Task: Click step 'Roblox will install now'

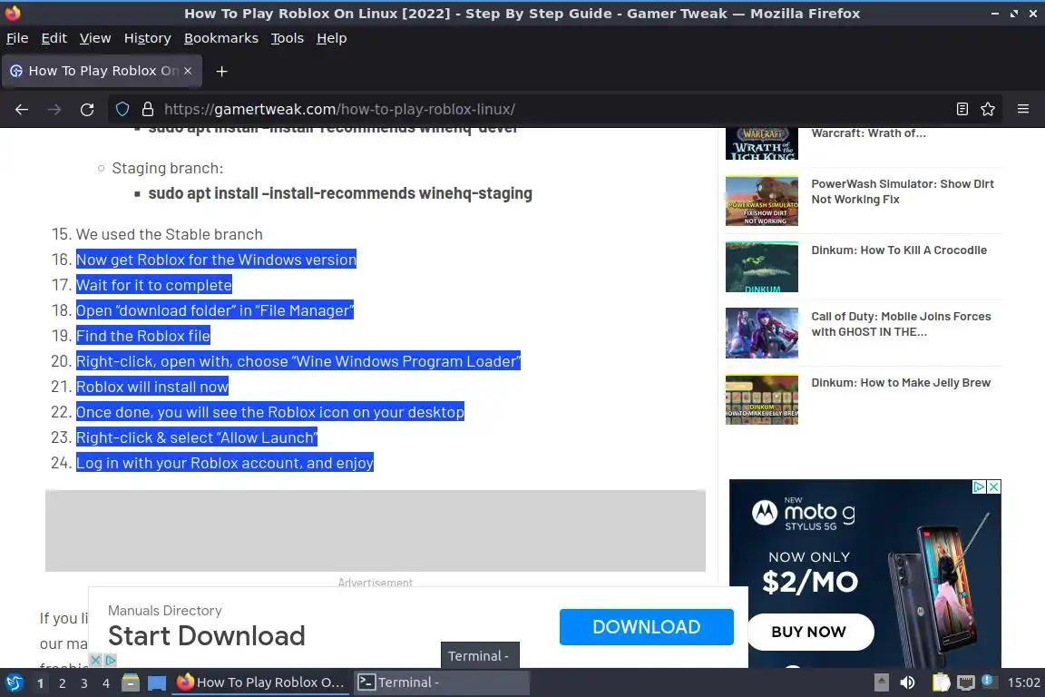Action: pyautogui.click(x=152, y=387)
